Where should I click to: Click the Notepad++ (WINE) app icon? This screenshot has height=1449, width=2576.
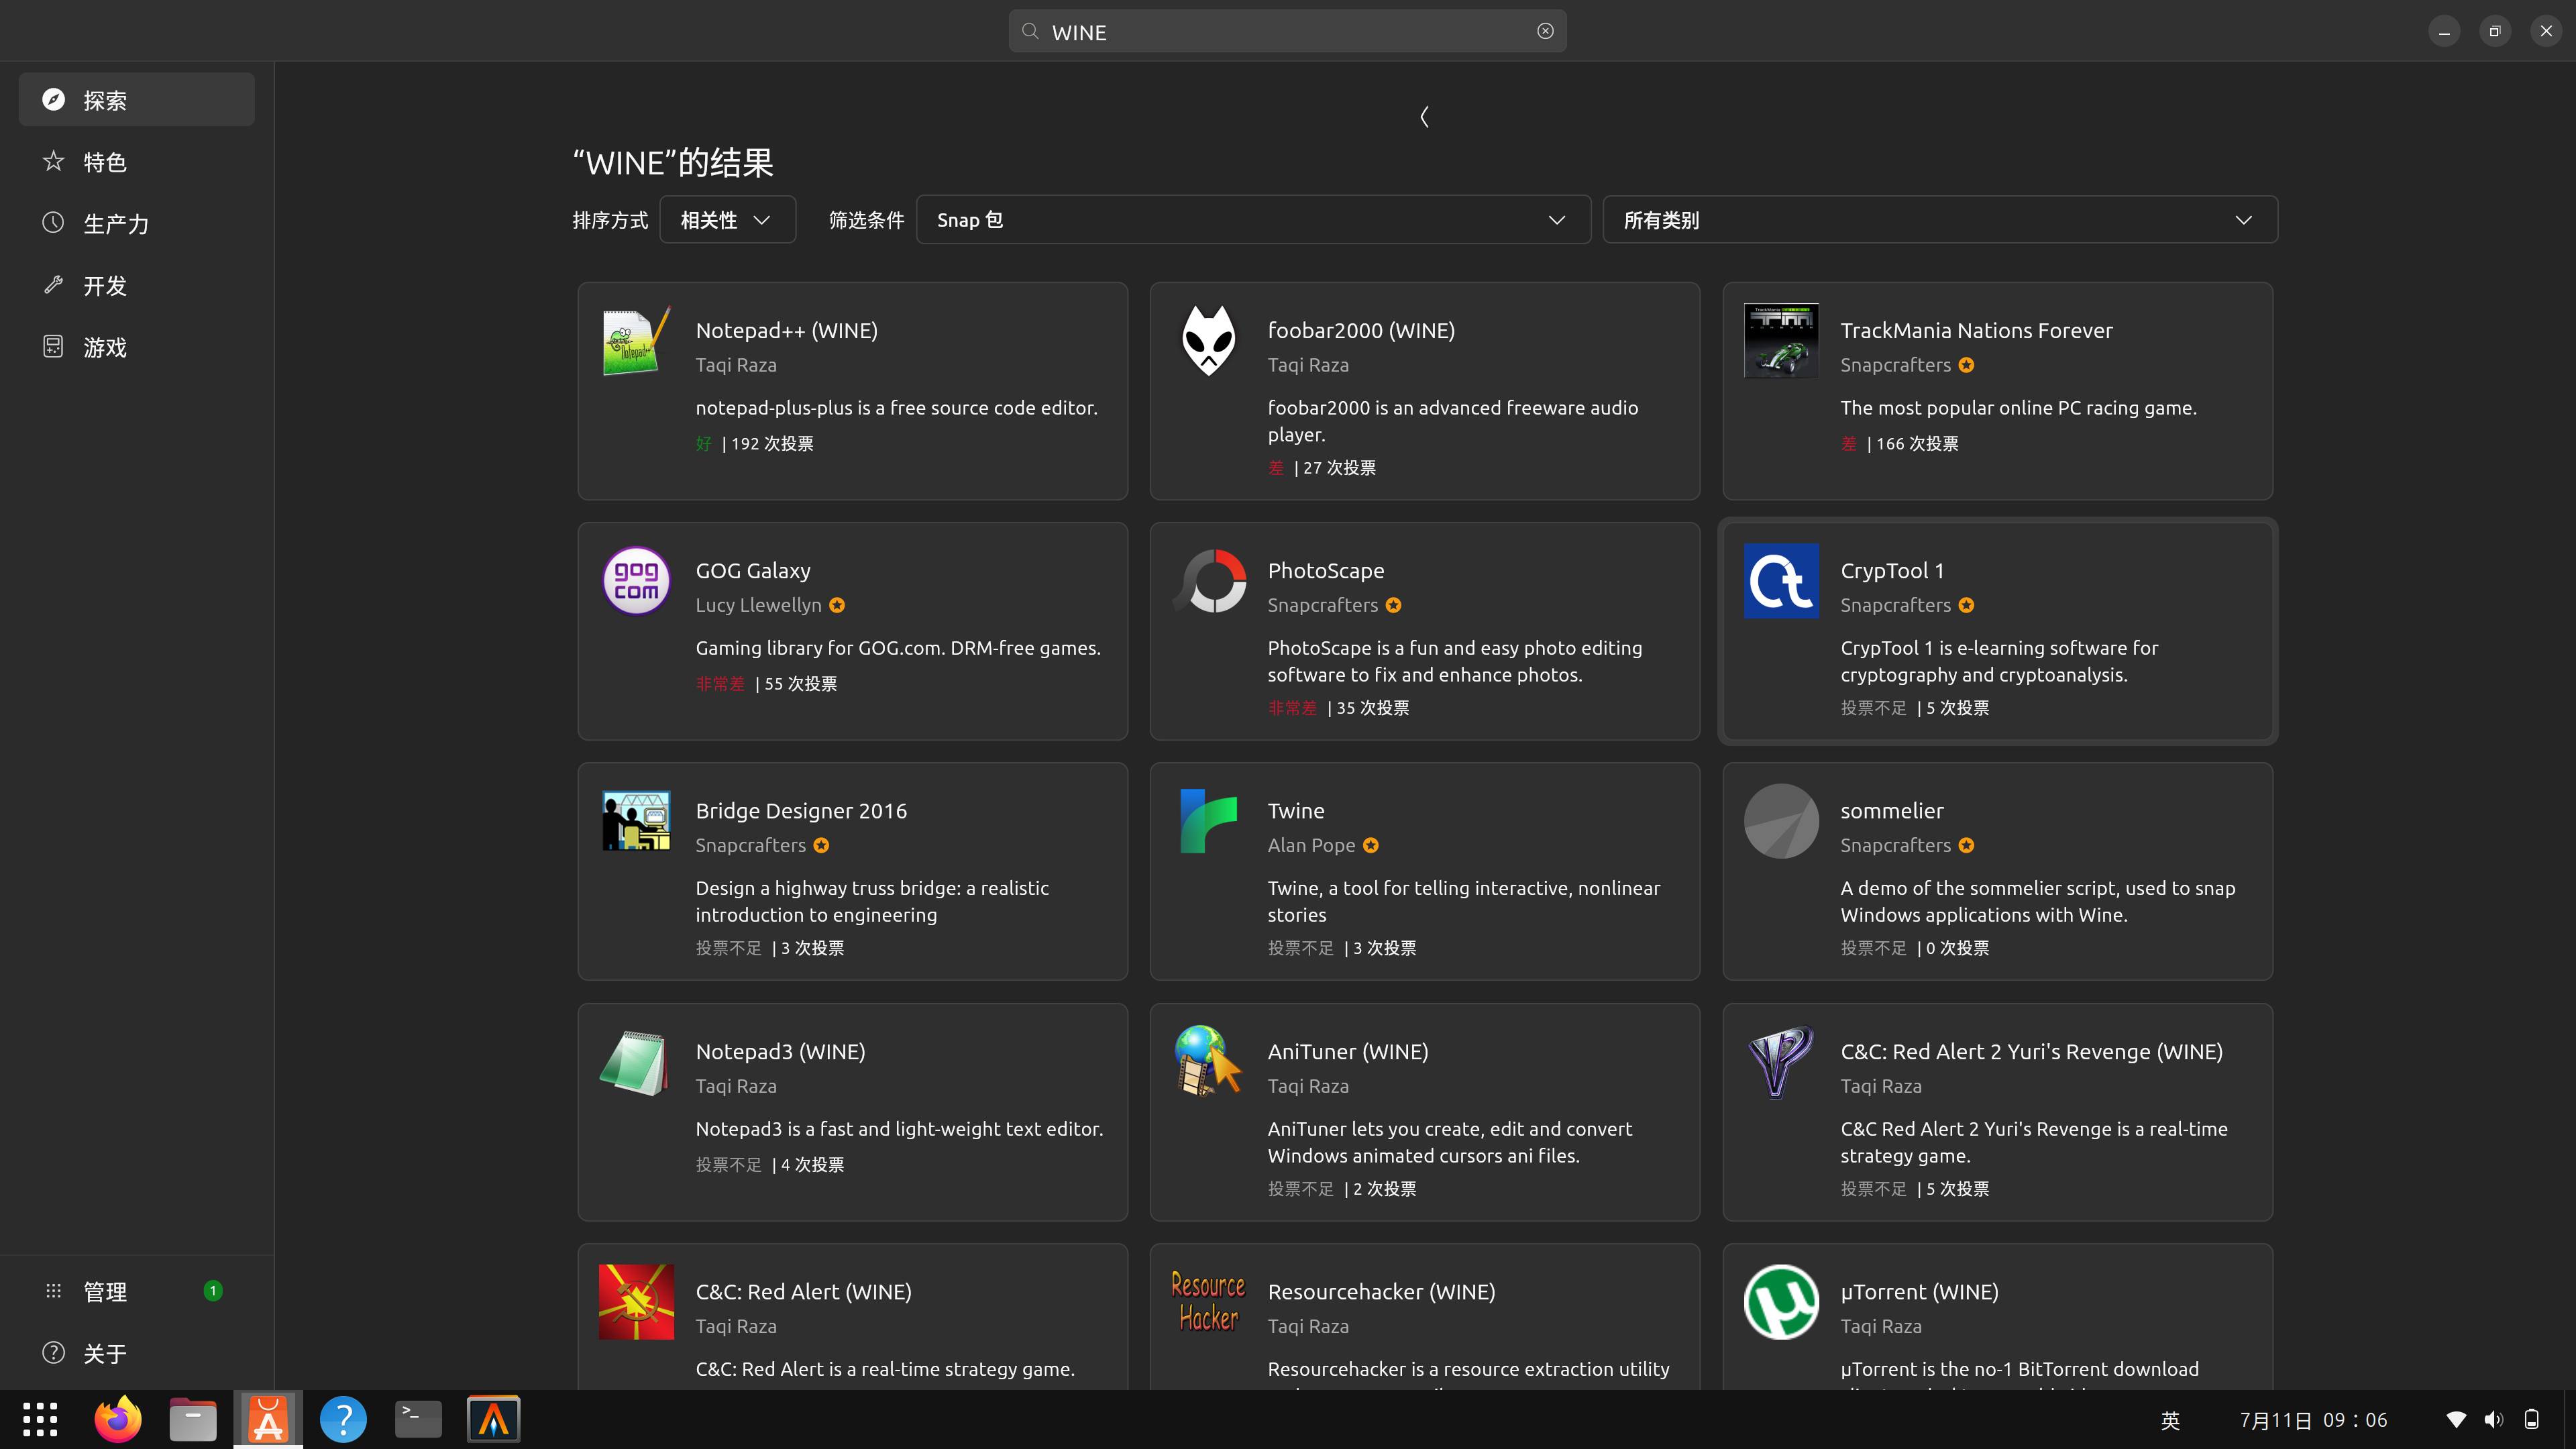(x=636, y=341)
